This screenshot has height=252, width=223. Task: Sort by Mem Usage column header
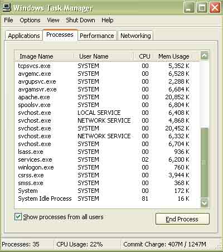tap(173, 56)
